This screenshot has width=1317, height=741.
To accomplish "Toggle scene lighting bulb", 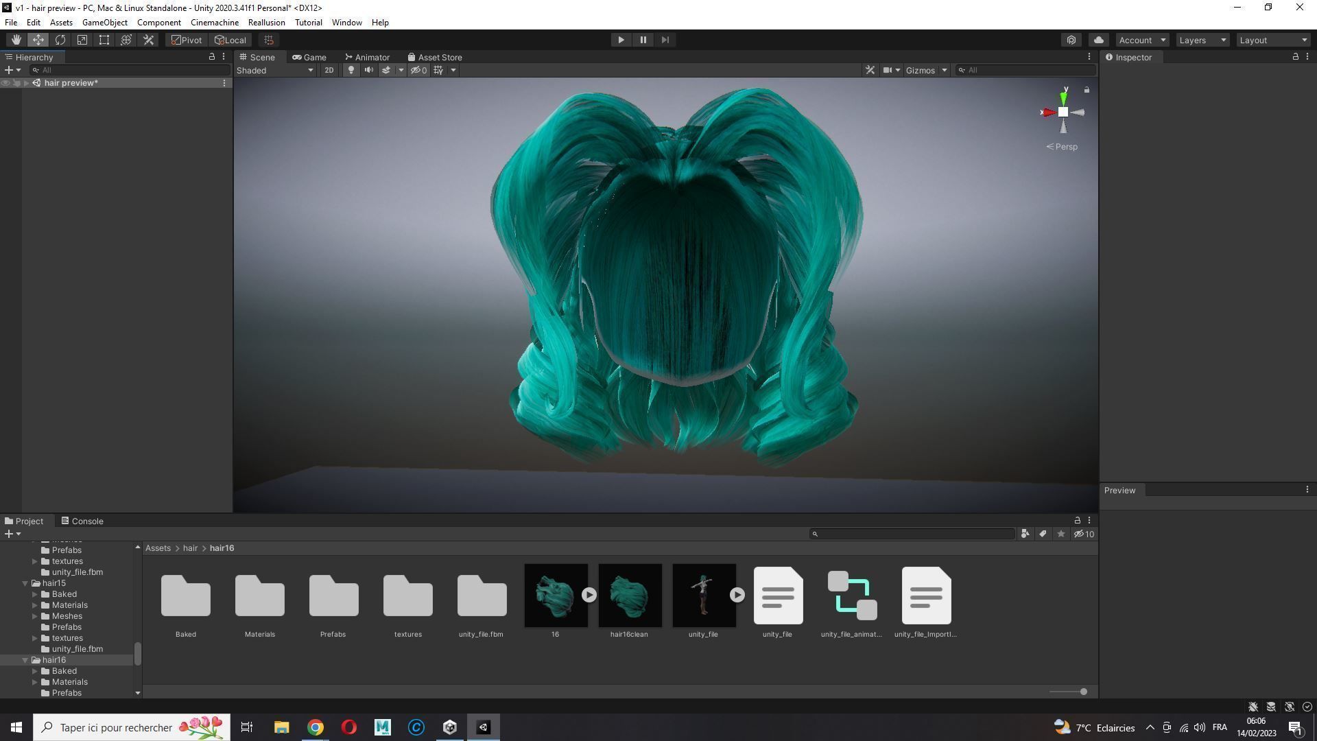I will tap(351, 70).
